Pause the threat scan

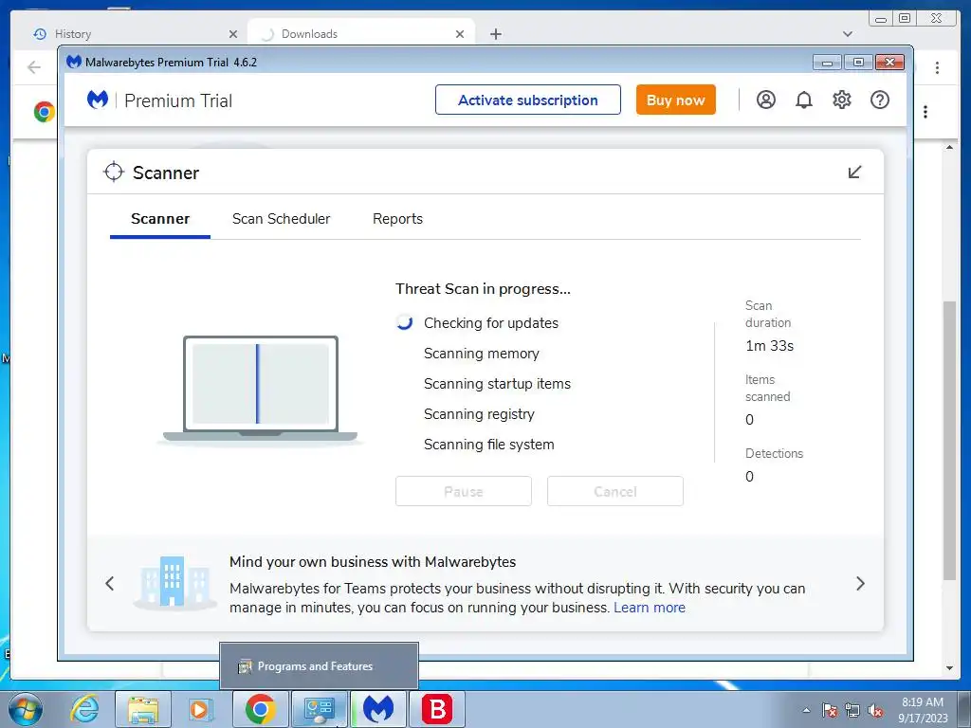[x=463, y=491]
